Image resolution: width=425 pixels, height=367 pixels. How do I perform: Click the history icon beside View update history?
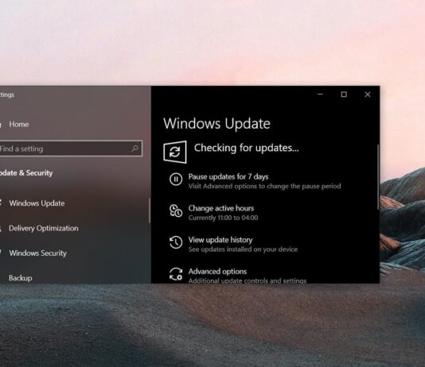(x=176, y=242)
